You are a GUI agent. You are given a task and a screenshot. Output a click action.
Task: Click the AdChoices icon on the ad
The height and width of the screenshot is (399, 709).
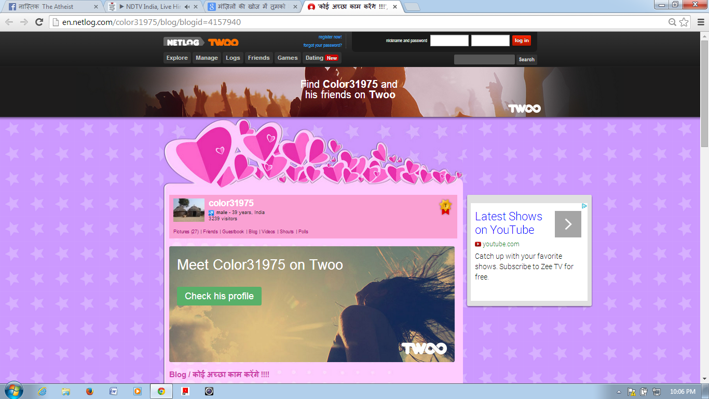coord(584,206)
